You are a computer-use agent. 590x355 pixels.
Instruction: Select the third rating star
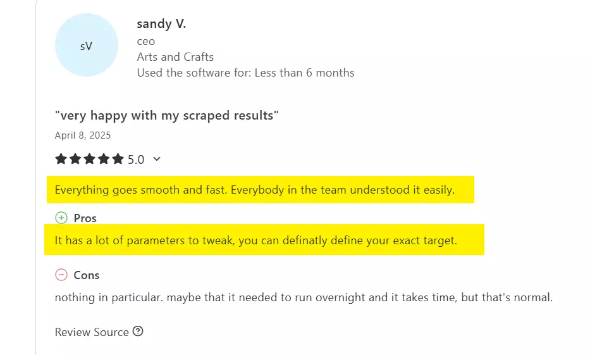pyautogui.click(x=89, y=159)
